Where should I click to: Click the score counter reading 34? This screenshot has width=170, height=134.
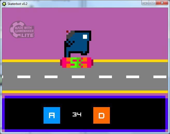coord(77,114)
